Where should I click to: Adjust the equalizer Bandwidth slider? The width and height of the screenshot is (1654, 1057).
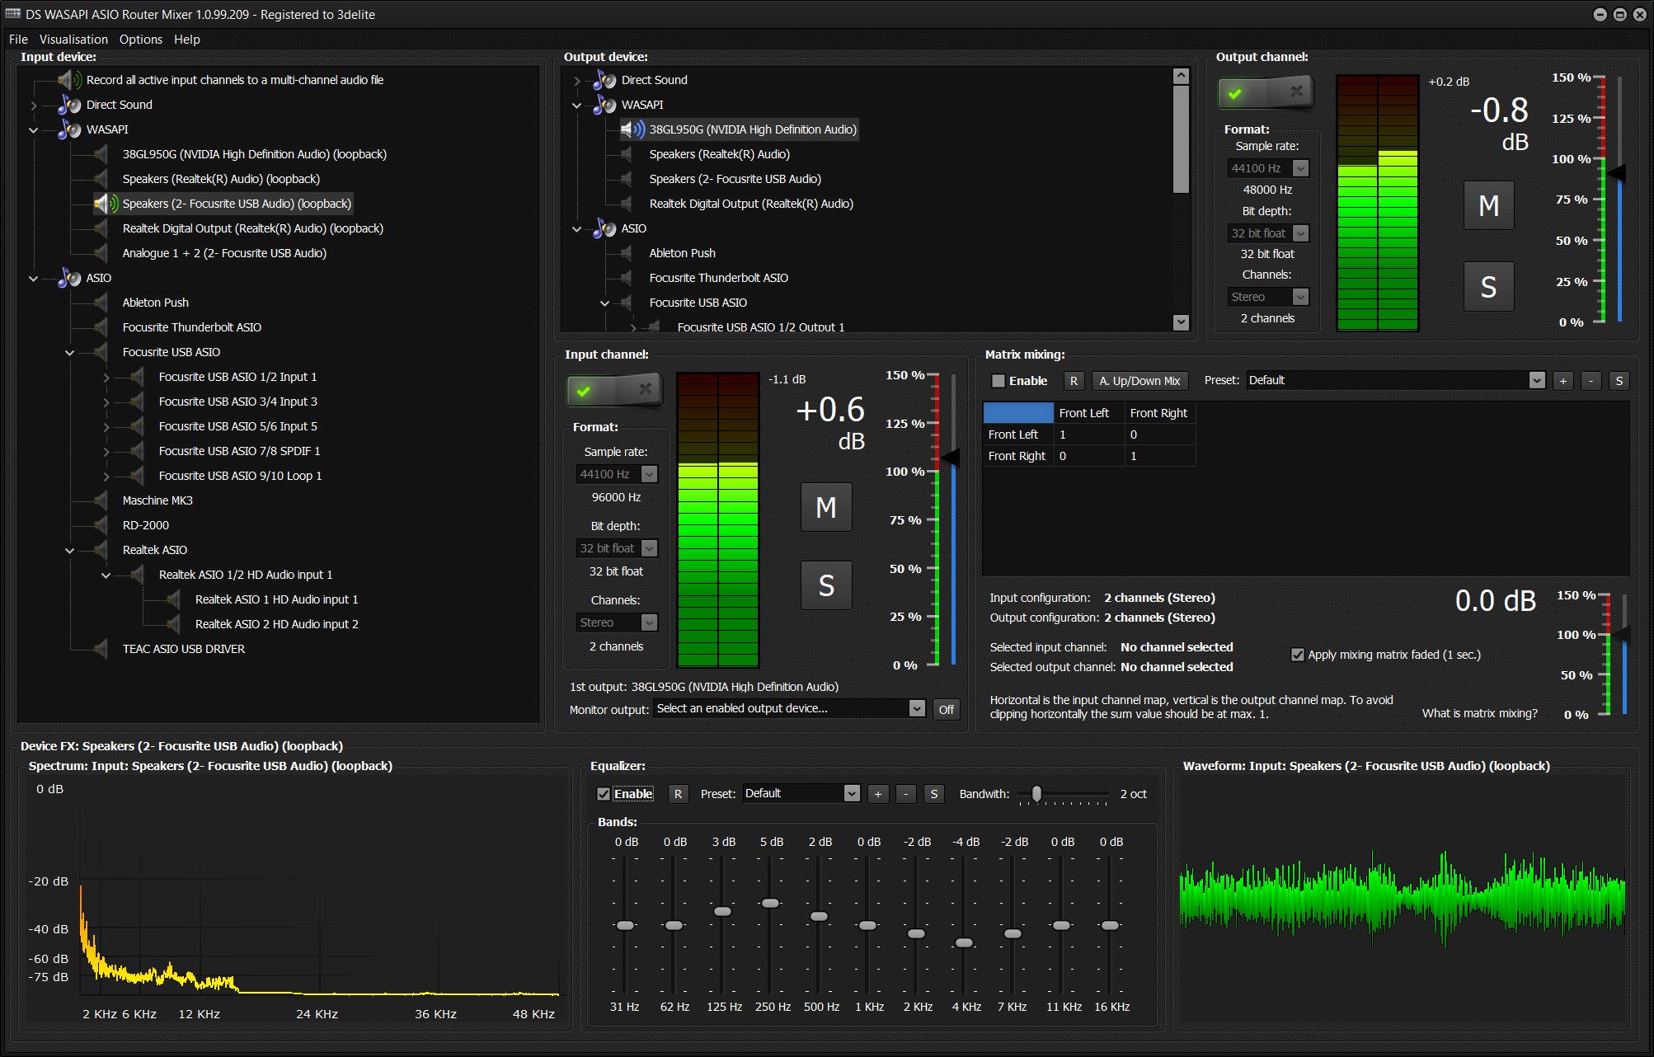(x=1037, y=794)
